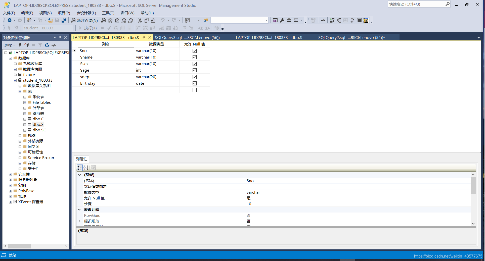Click the copy icon in toolbar
This screenshot has height=261, width=485.
pyautogui.click(x=147, y=20)
